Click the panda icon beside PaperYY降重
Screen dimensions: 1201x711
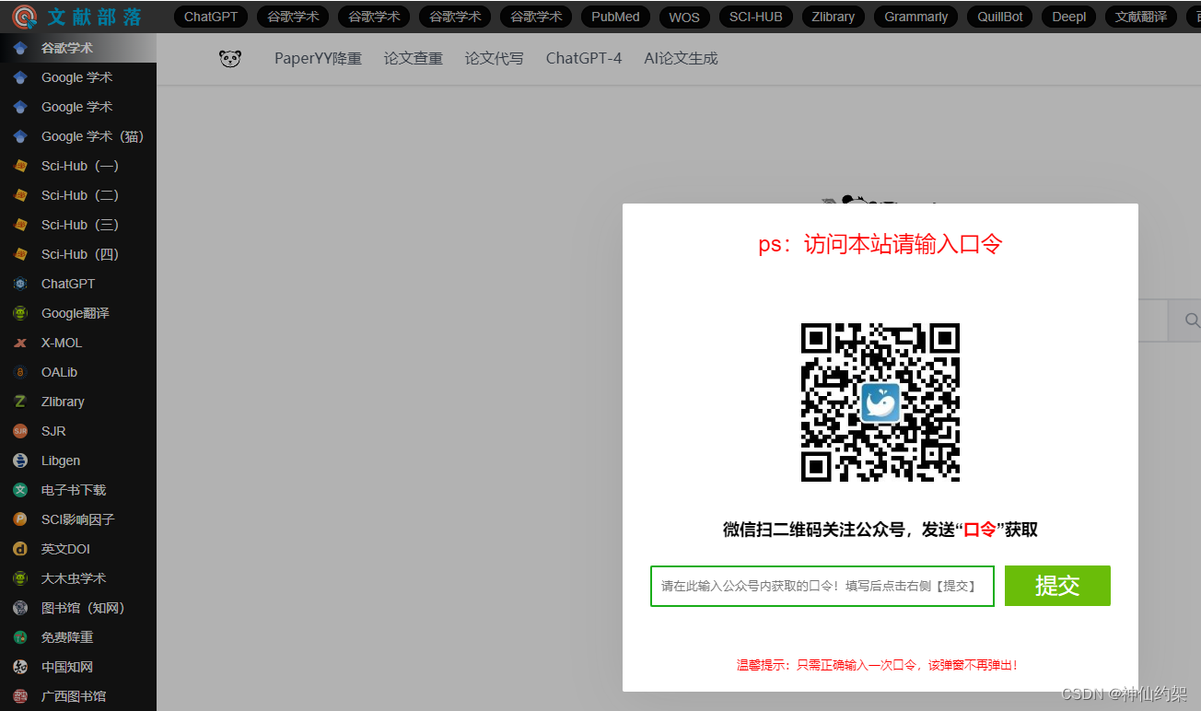[230, 58]
